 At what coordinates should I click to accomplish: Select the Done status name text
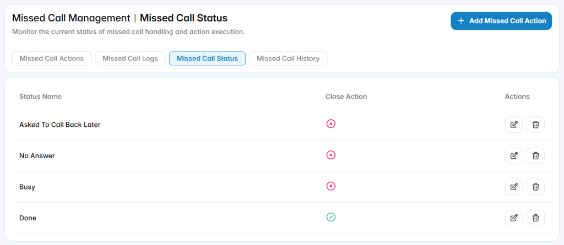pyautogui.click(x=28, y=218)
